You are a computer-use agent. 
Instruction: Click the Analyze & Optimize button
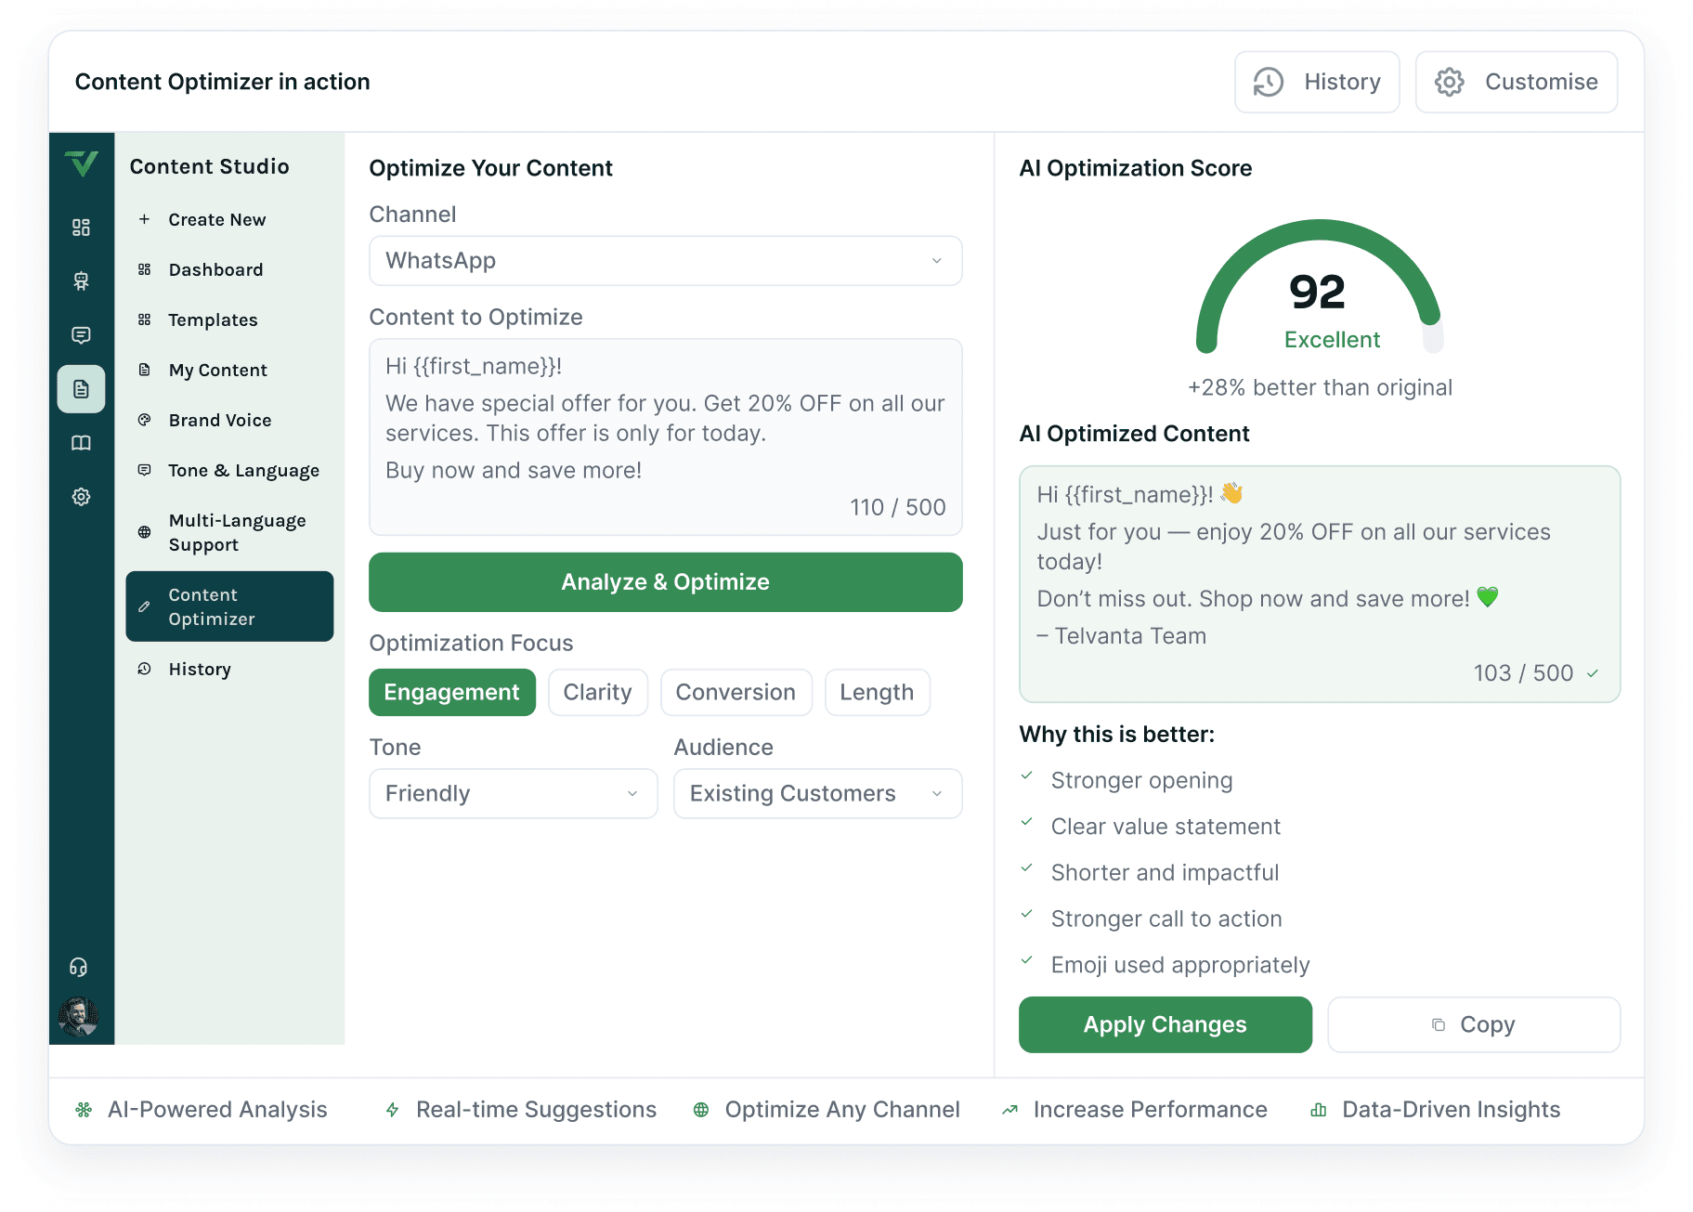click(665, 582)
